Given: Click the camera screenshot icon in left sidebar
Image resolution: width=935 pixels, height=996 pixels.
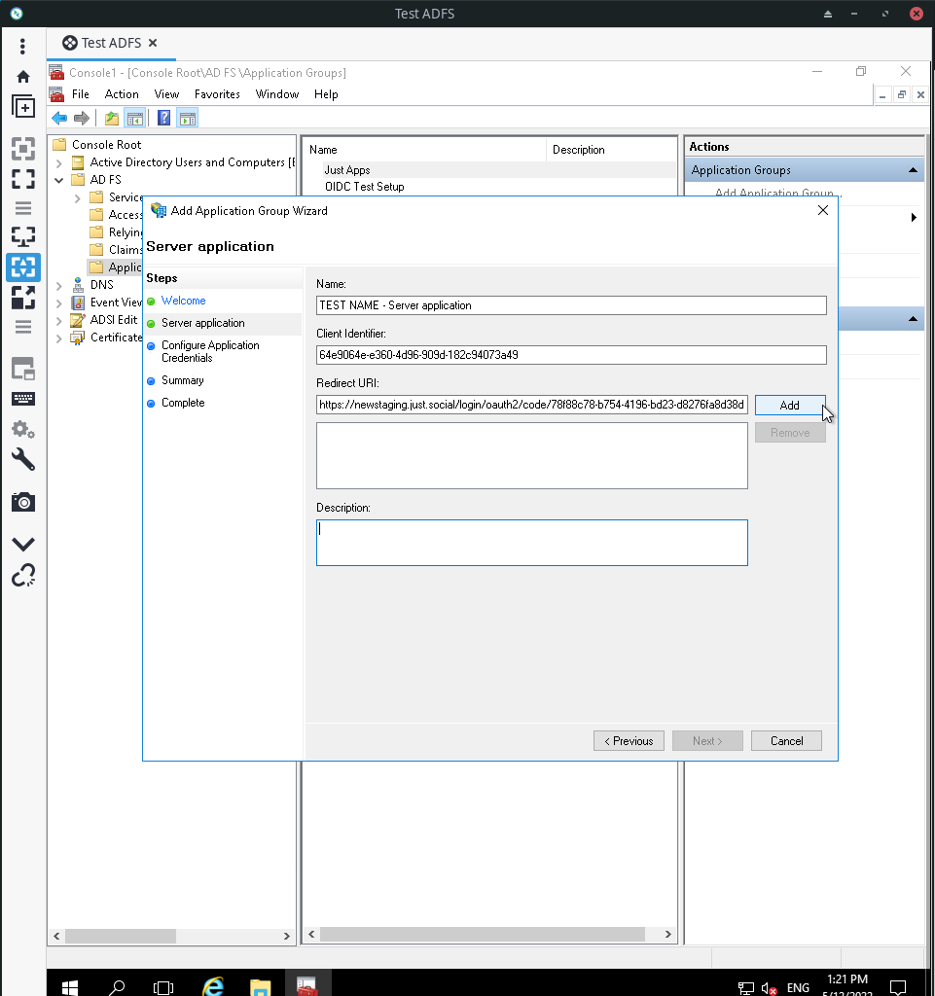Looking at the screenshot, I should pyautogui.click(x=23, y=502).
